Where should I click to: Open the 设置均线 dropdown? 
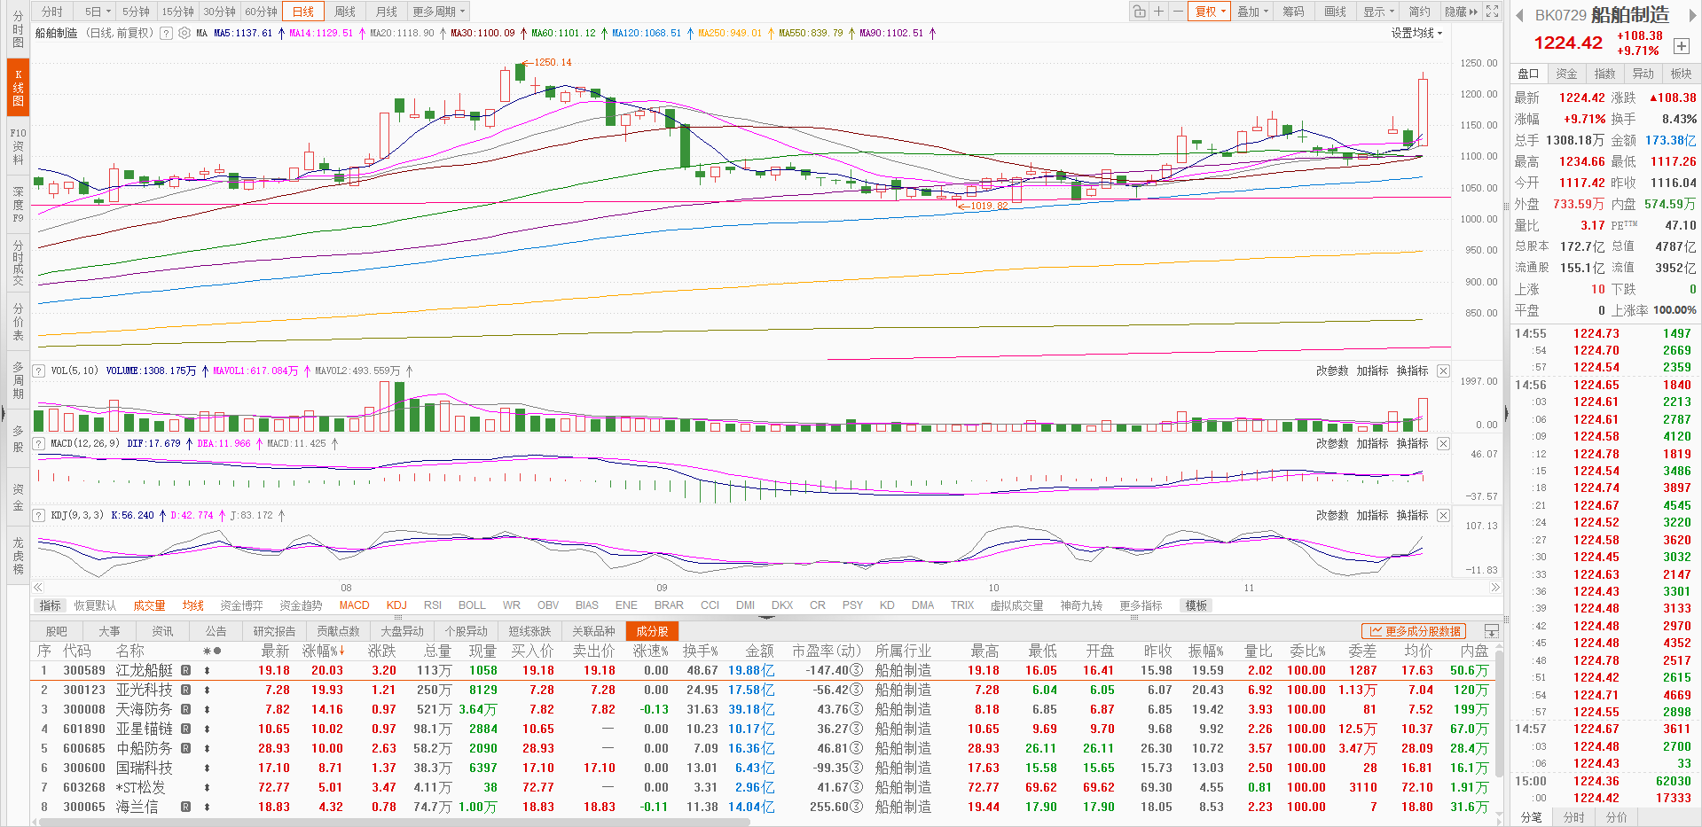coord(1416,33)
